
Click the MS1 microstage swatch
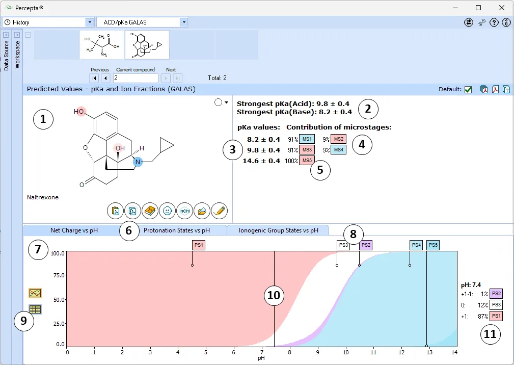307,139
